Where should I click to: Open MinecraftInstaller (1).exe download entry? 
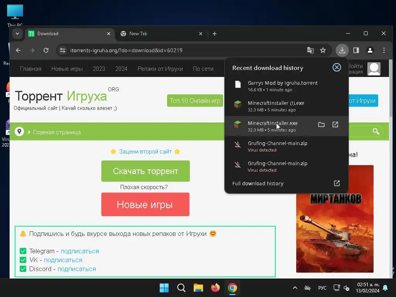(x=287, y=106)
